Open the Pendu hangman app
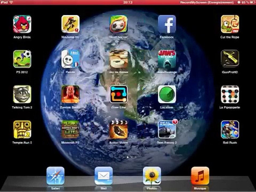256x192 pixels. (x=70, y=59)
